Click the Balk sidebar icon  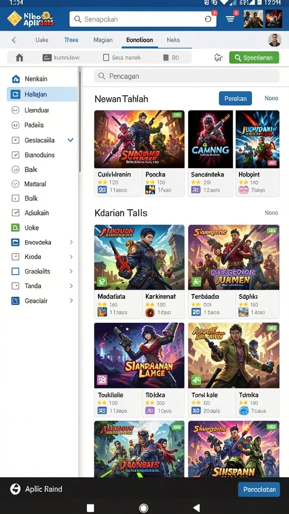[x=16, y=170]
